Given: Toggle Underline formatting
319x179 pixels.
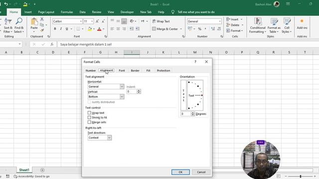Looking at the screenshot, I should tap(67, 29).
